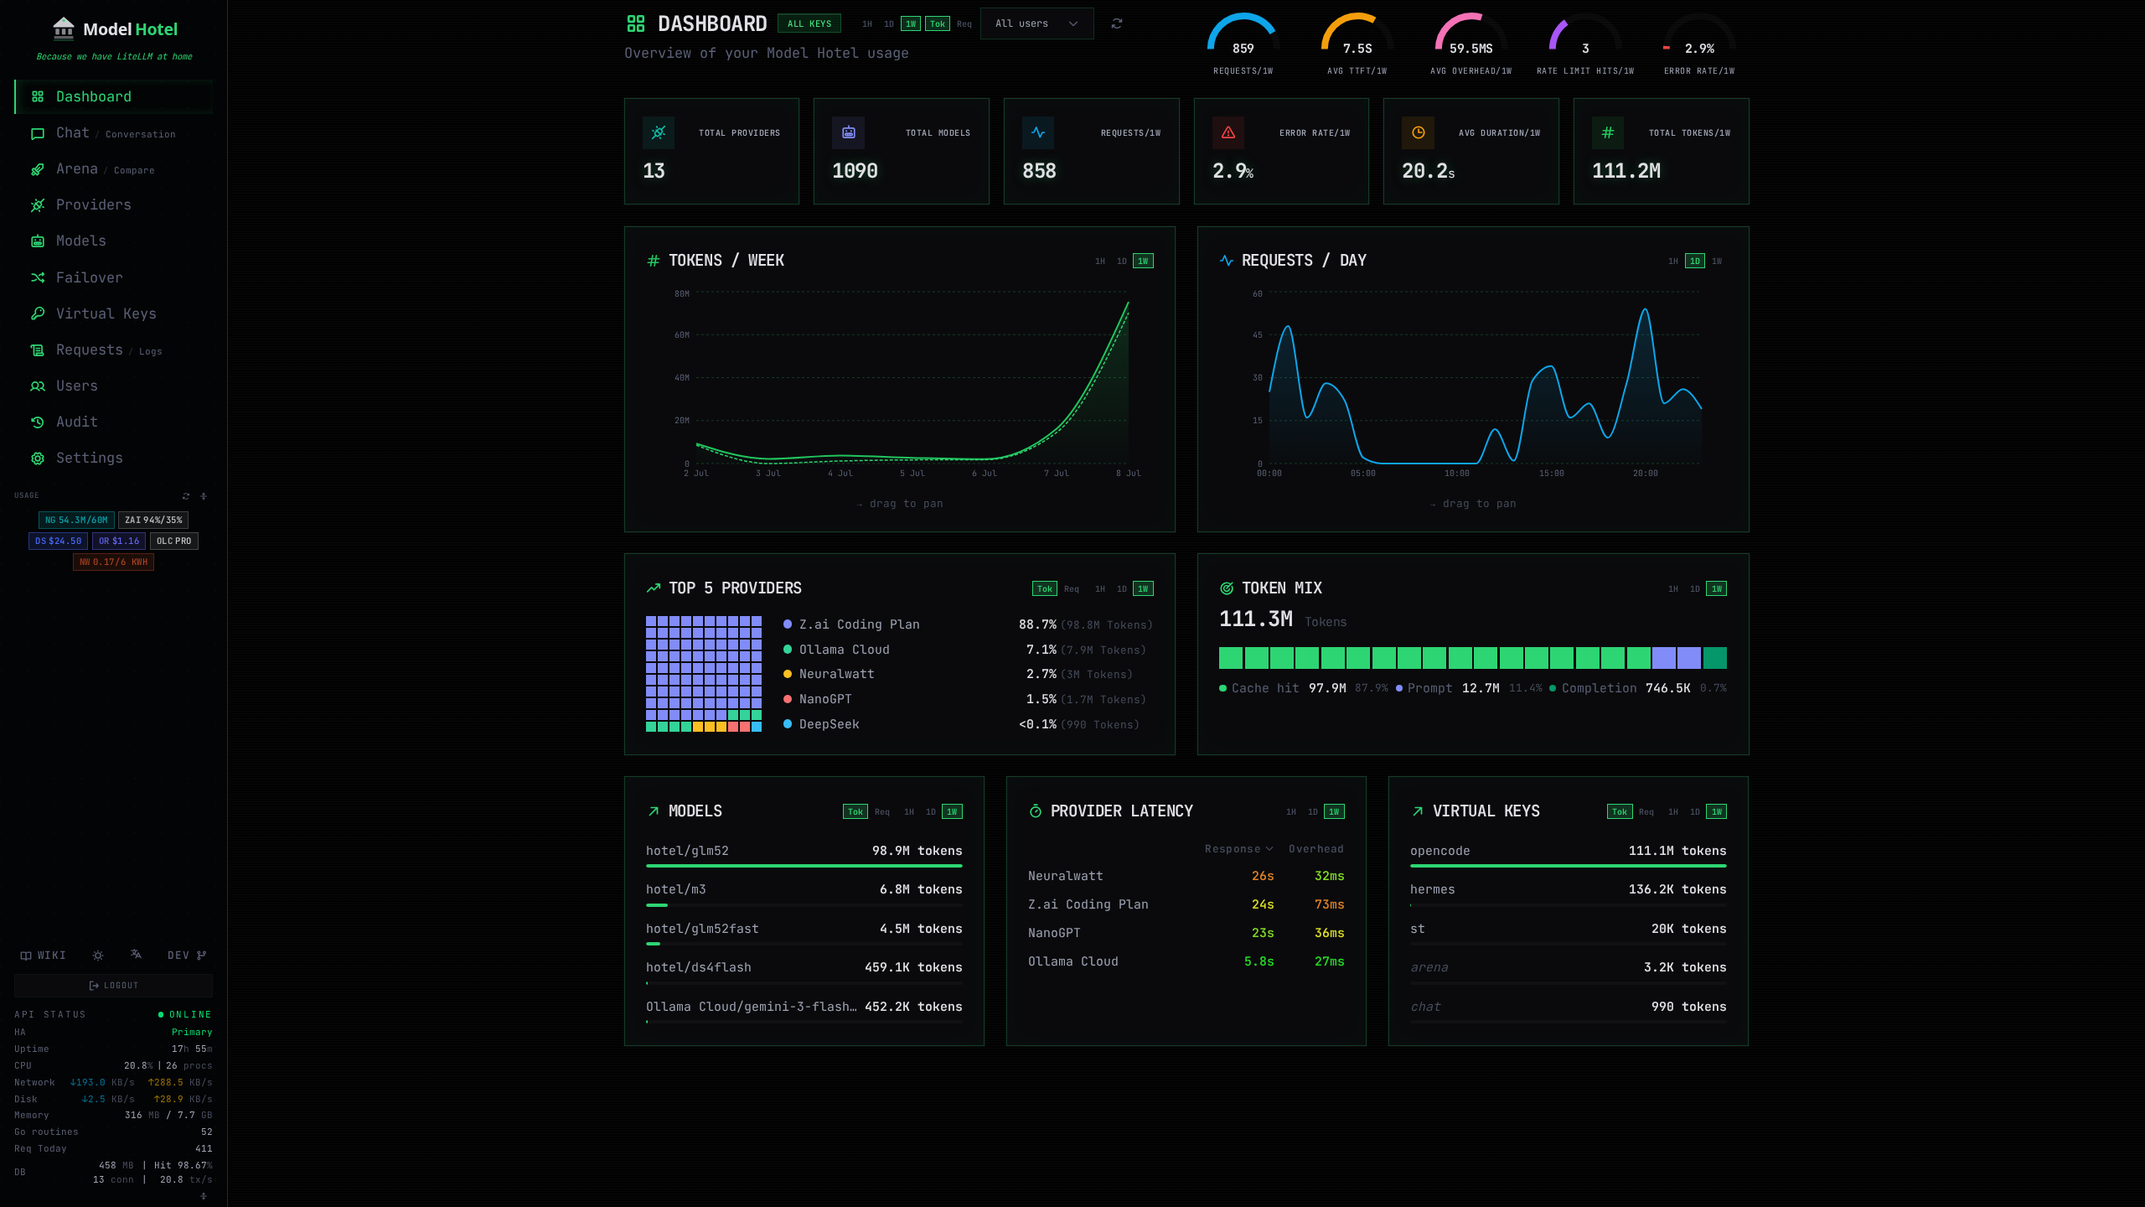Refresh the Usage section
Image resolution: width=2145 pixels, height=1207 pixels.
coord(186,496)
